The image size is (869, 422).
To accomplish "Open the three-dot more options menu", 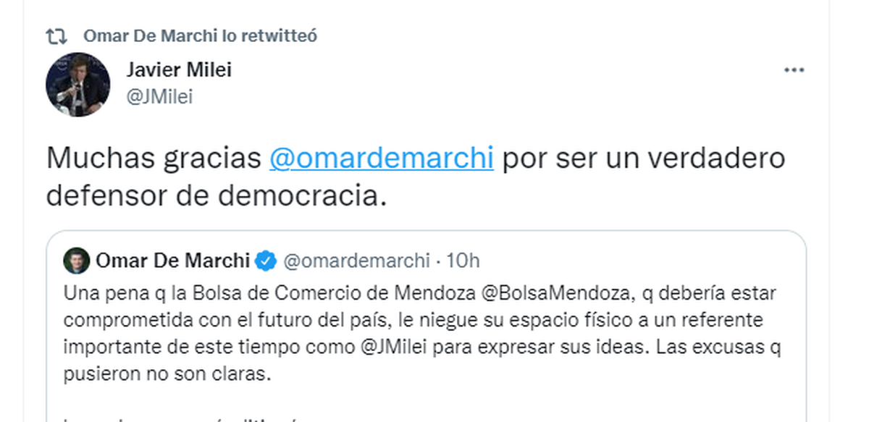I will tap(794, 70).
